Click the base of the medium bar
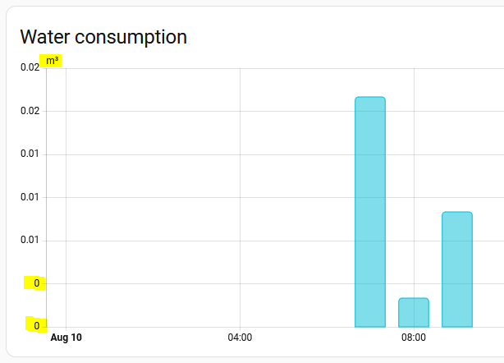 (x=457, y=326)
